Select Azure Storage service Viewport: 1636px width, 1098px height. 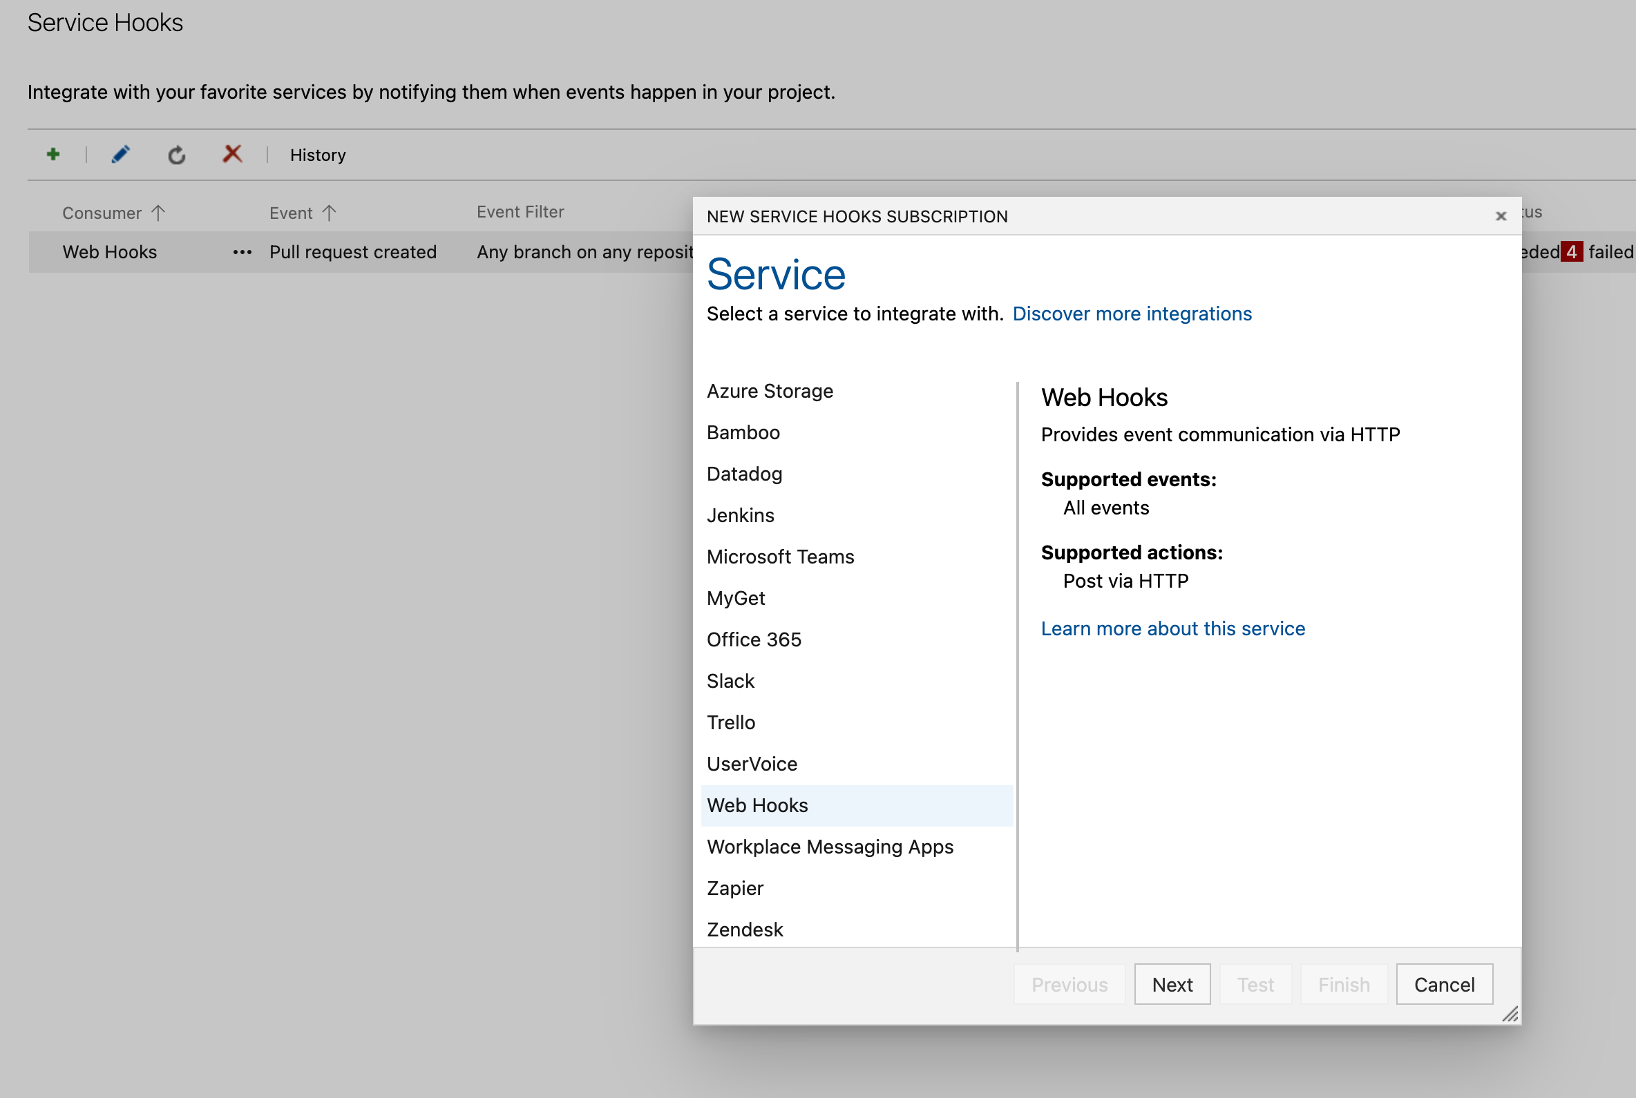(857, 391)
